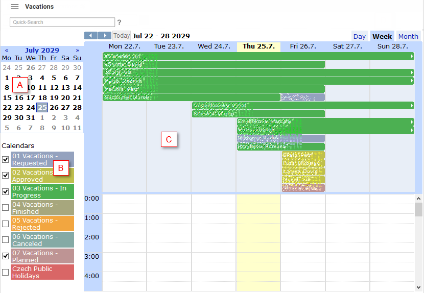The height and width of the screenshot is (294, 425).
Task: Click the Today button
Action: click(122, 35)
